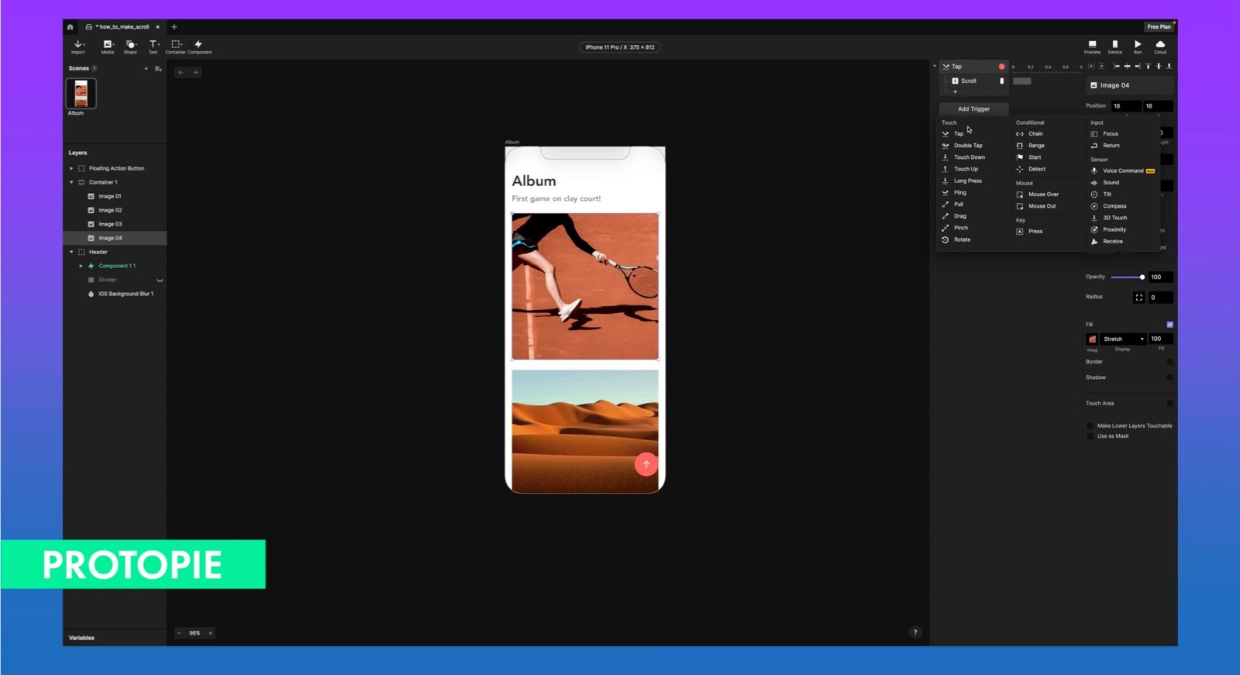
Task: Align selection to bottom edge
Action: pyautogui.click(x=1169, y=67)
